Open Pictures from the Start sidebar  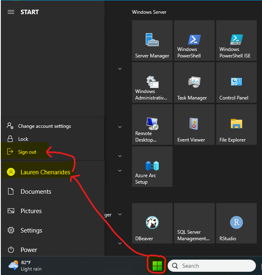52,211
